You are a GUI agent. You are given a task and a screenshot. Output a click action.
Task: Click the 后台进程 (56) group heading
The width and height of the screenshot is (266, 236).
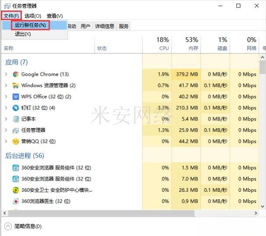[24, 156]
